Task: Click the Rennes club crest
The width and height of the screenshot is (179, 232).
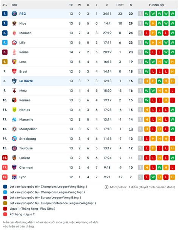Action: [14, 100]
